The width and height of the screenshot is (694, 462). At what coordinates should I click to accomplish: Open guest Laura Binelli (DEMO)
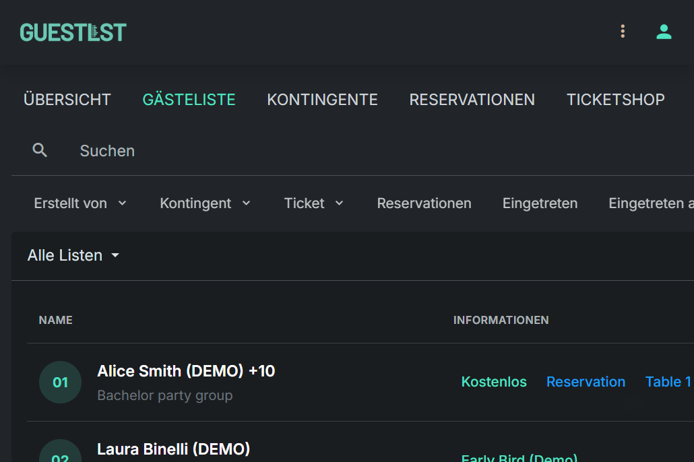[174, 449]
